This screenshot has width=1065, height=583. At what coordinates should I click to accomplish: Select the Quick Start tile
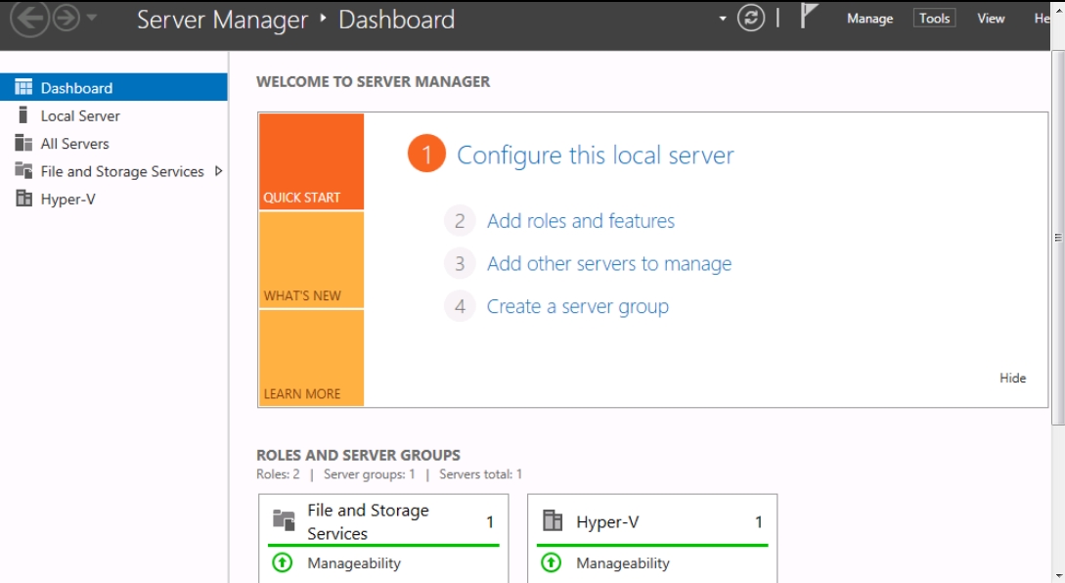pos(311,161)
